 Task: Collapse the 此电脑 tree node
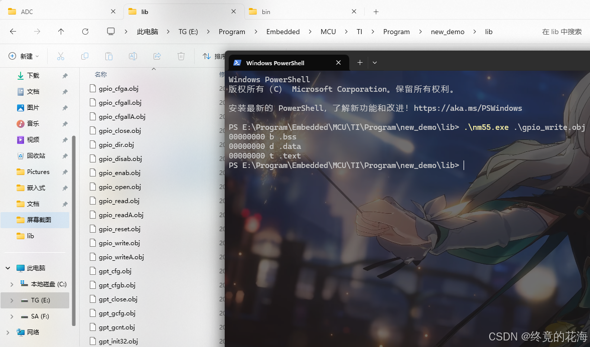[x=8, y=268]
